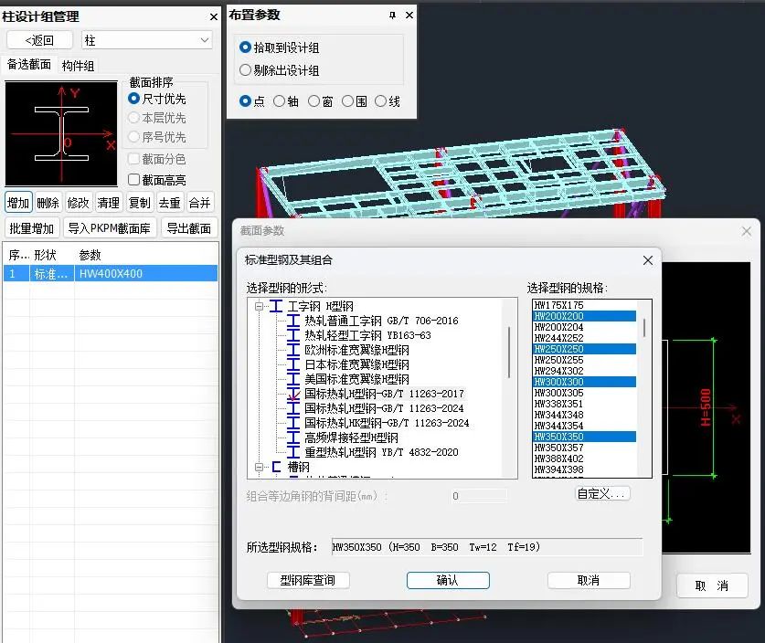Click 复制 section button

[139, 203]
